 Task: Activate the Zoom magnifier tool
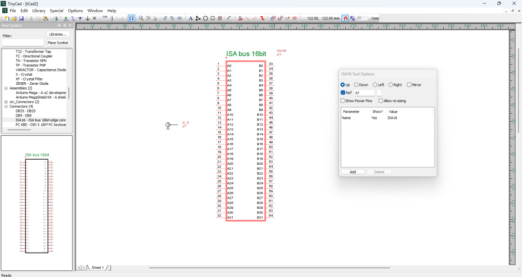pyautogui.click(x=141, y=18)
